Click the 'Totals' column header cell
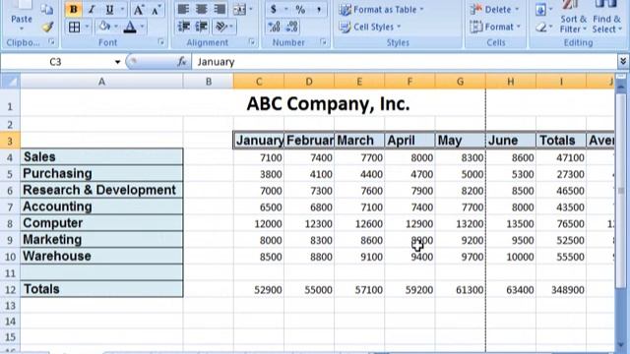 click(x=561, y=141)
